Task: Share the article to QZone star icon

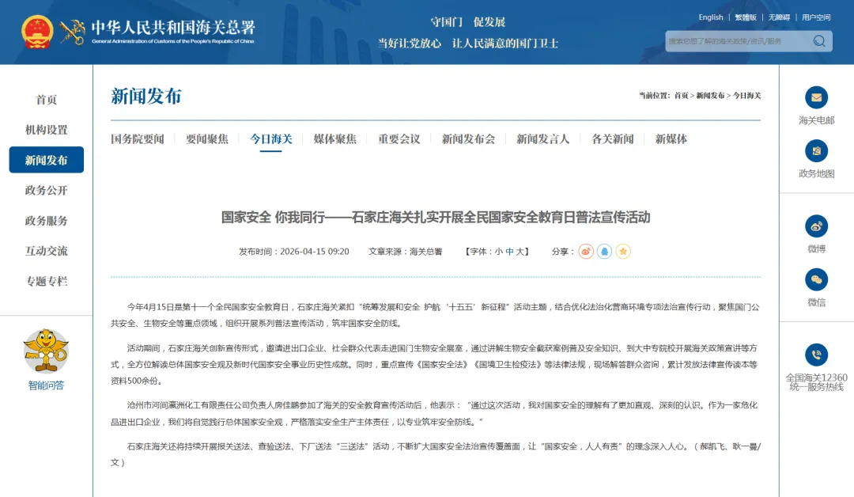Action: point(623,251)
